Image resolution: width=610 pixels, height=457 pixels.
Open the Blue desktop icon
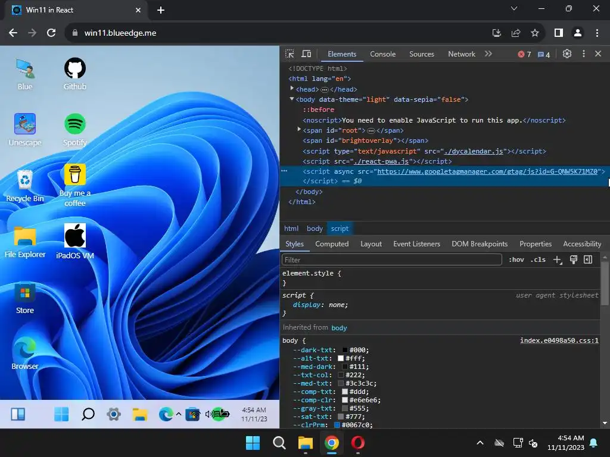(x=25, y=74)
